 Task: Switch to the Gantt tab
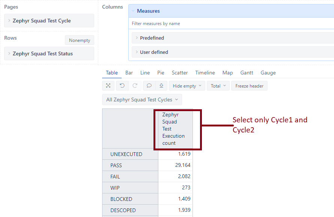point(247,73)
